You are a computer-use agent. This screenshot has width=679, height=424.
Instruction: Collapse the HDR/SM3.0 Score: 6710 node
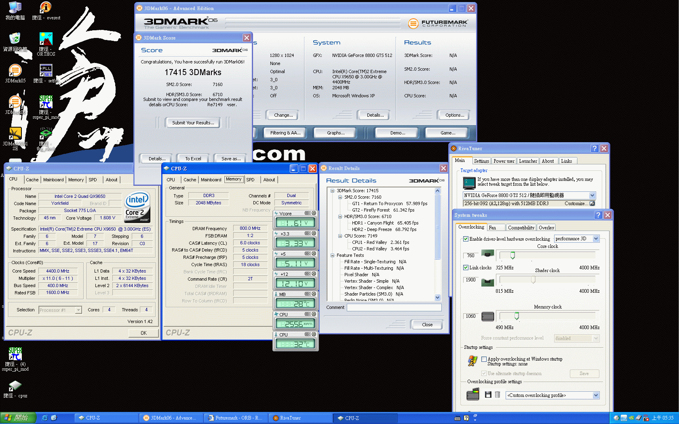point(340,216)
